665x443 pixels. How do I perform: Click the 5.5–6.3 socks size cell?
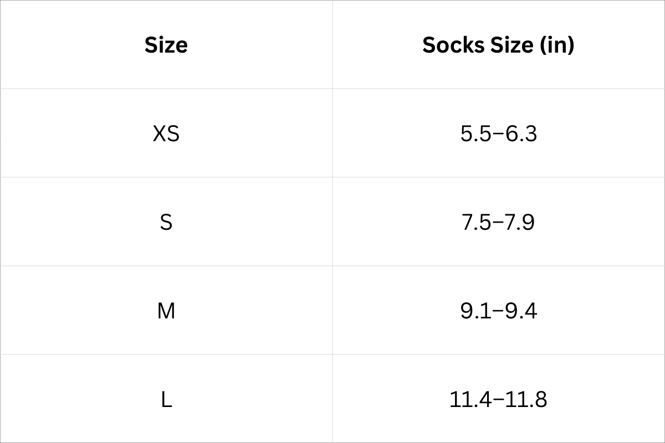tap(498, 133)
